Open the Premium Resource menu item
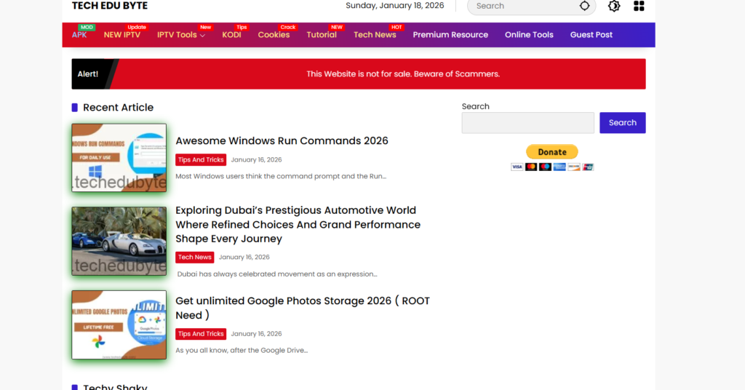Viewport: 745px width, 390px height. (x=450, y=35)
